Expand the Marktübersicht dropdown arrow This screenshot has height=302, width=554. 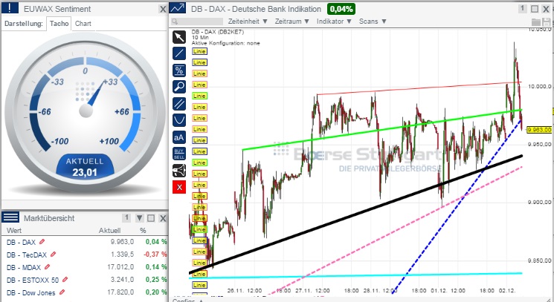click(x=140, y=218)
